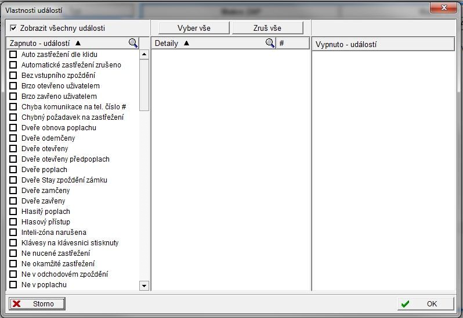Enable Auto zastřežení dle klidu checkbox
The width and height of the screenshot is (463, 318).
click(13, 55)
